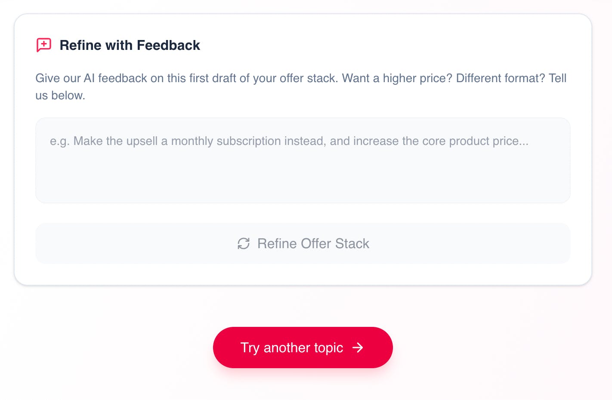The width and height of the screenshot is (612, 400).
Task: Click the pink feedback speech-bubble icon
Action: pos(43,45)
